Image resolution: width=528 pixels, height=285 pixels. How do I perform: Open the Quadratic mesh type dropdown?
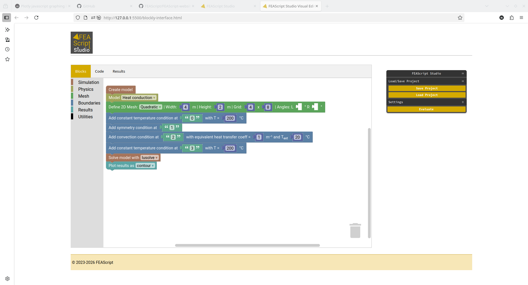151,107
